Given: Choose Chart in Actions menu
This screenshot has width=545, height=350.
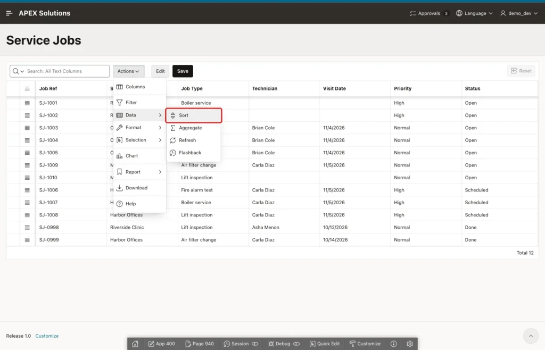Looking at the screenshot, I should (x=139, y=156).
